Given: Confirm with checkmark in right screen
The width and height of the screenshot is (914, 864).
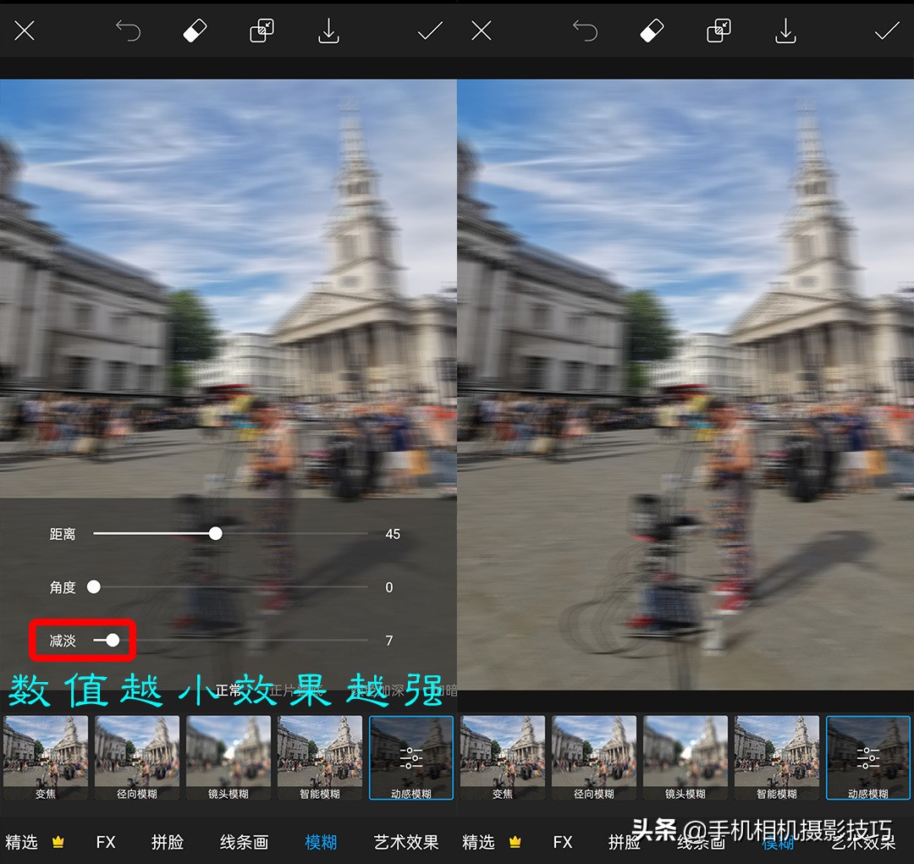Looking at the screenshot, I should (x=887, y=30).
